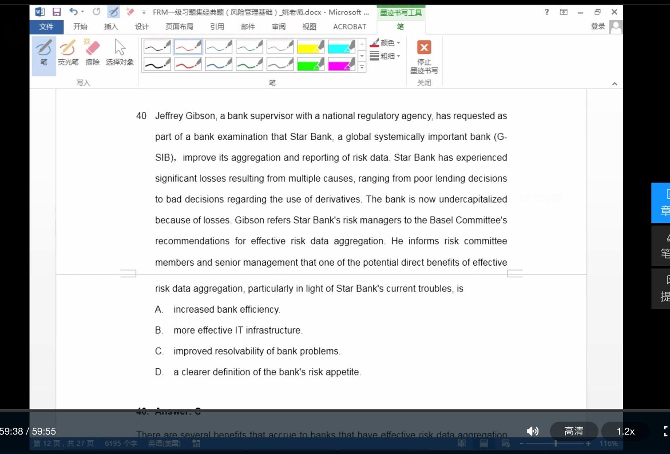Choose the magenta highlighter pen swatch
Screen dimensions: 670x454
(341, 64)
